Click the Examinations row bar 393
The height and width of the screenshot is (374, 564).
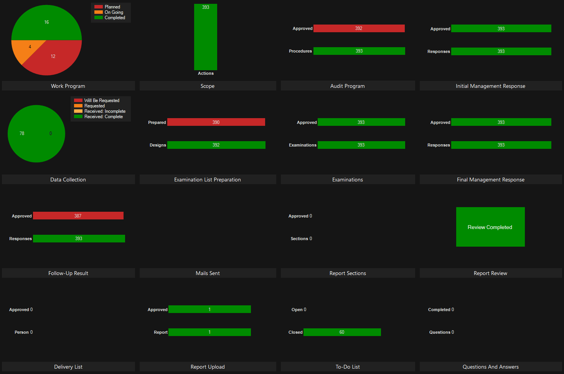click(361, 145)
